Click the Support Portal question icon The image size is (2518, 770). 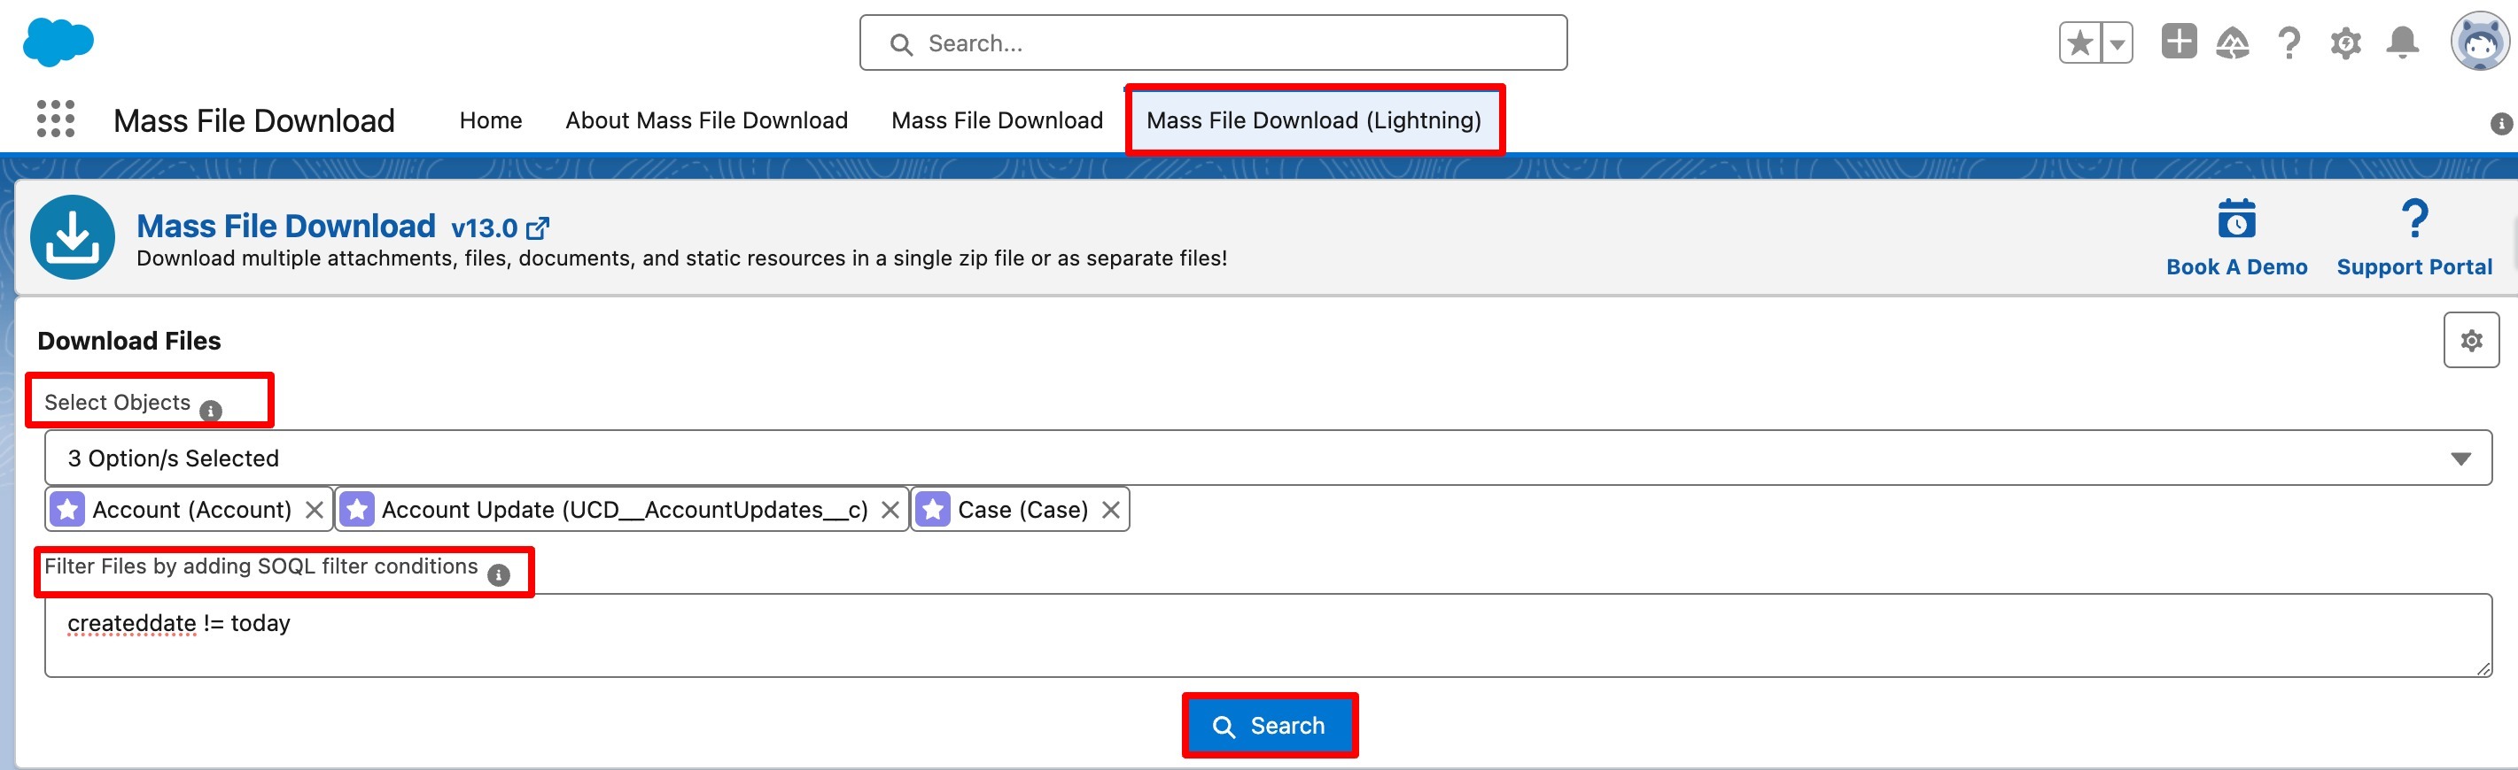pyautogui.click(x=2413, y=219)
